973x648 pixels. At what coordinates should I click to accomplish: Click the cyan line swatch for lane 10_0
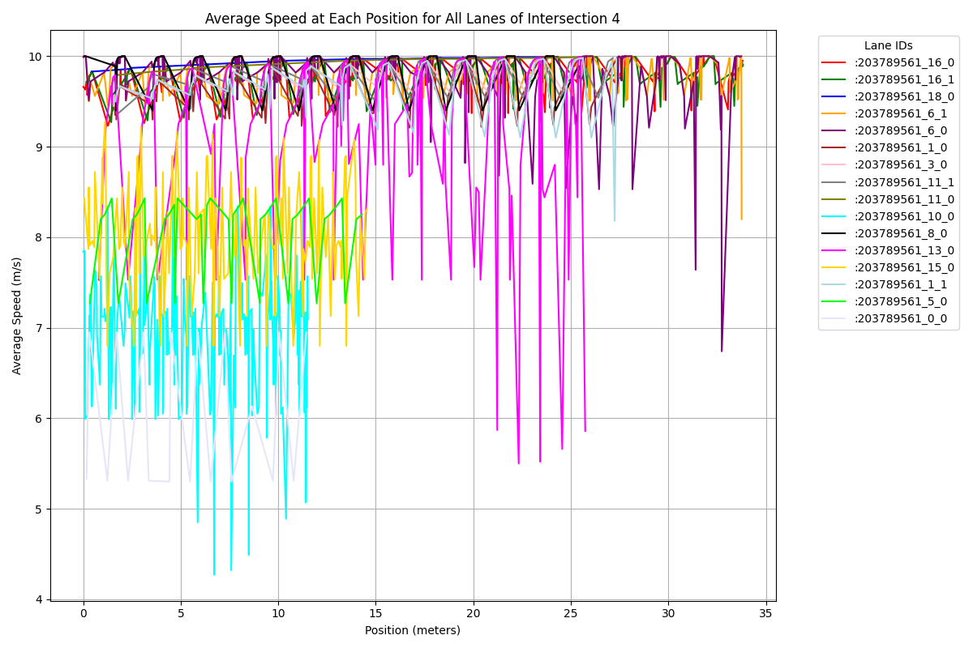[834, 216]
